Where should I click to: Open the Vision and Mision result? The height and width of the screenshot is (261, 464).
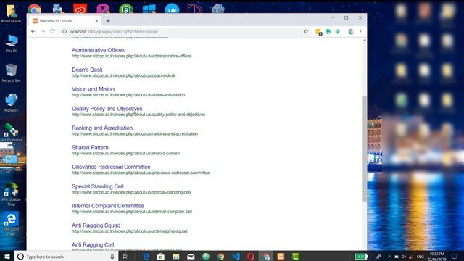coord(93,89)
